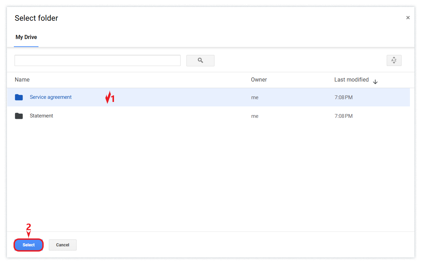The height and width of the screenshot is (264, 421).
Task: Close the Select folder dialog
Action: [x=408, y=18]
